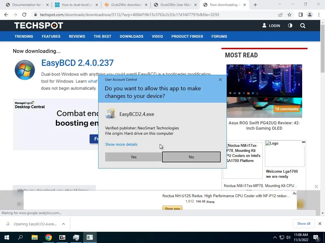Close the bottom ad banner
The width and height of the screenshot is (325, 243).
pos(316,186)
